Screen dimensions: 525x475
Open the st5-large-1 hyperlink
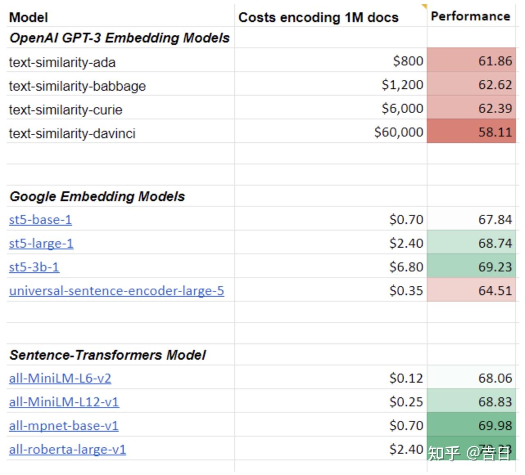pos(41,243)
